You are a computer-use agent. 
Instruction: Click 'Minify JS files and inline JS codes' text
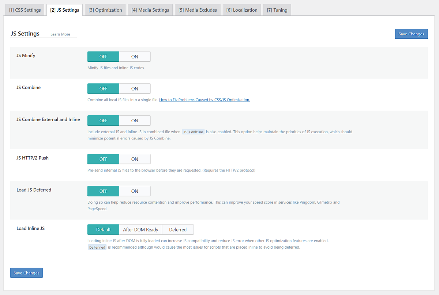tap(116, 68)
